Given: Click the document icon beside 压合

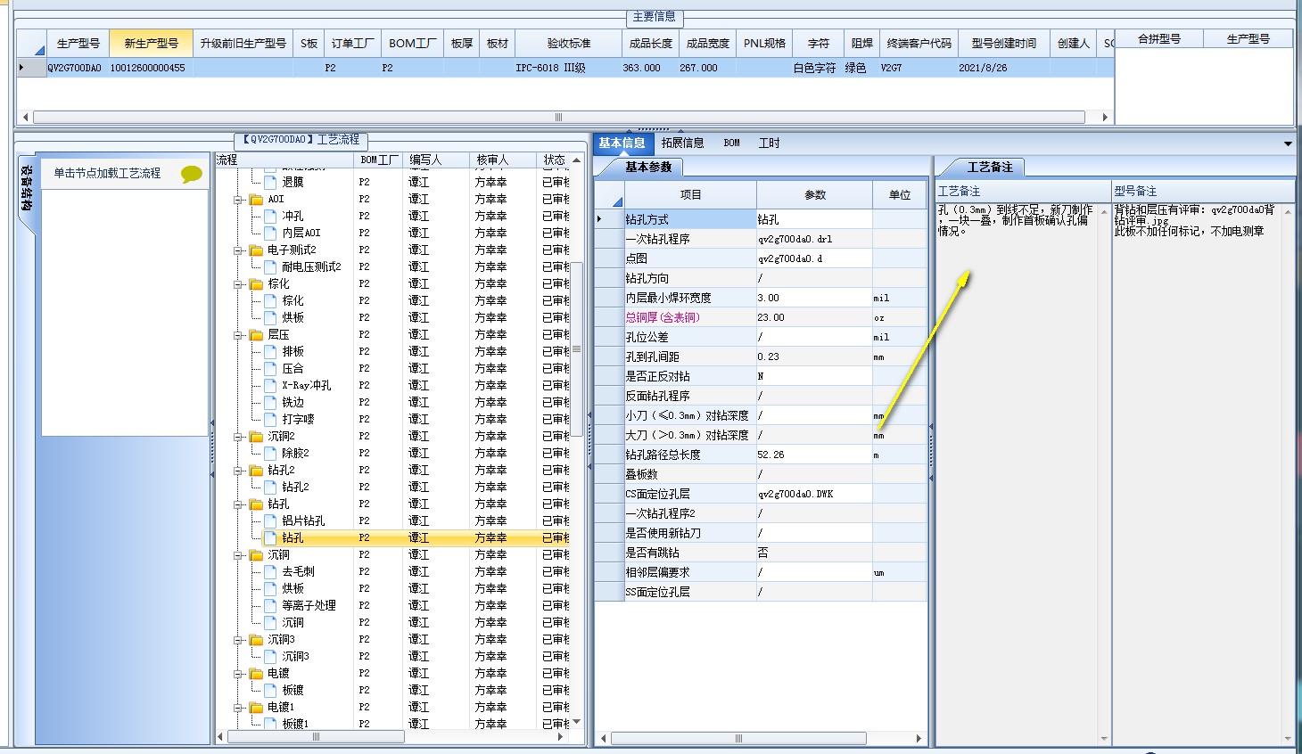Looking at the screenshot, I should tap(271, 368).
